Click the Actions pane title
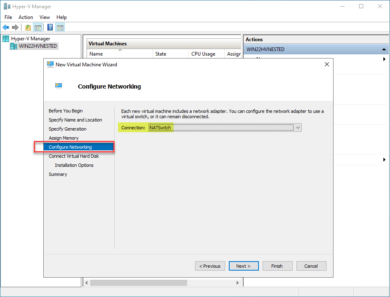This screenshot has height=297, width=390. click(254, 40)
